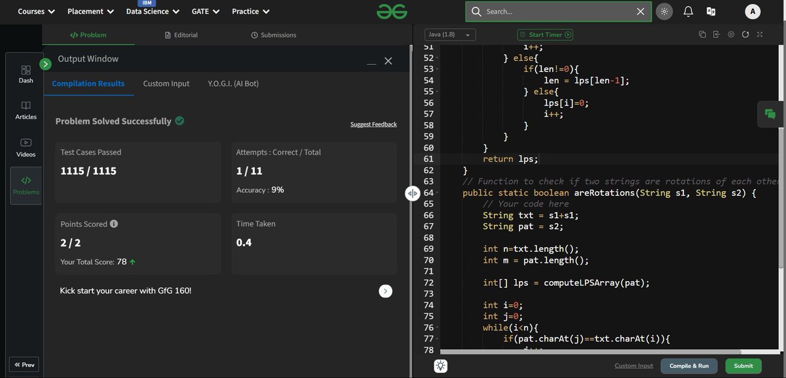Open editor settings gear icon
This screenshot has height=378, width=786.
pyautogui.click(x=731, y=35)
